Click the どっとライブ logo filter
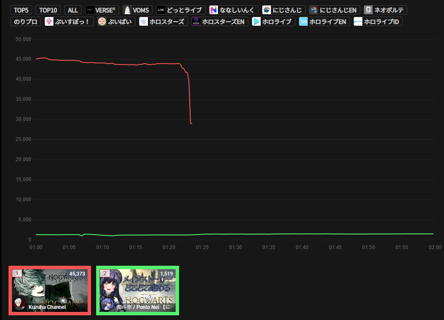444x320 pixels. [x=181, y=10]
